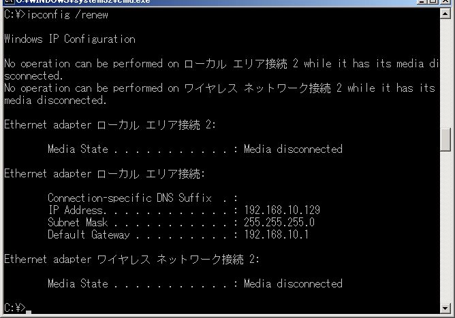The height and width of the screenshot is (318, 455).
Task: Open the cmd.exe system menu icon
Action: 9,1
